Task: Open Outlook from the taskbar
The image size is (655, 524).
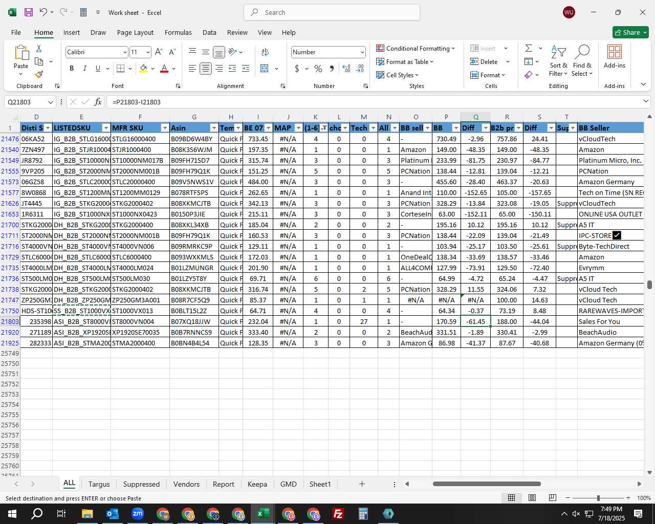Action: tap(113, 514)
